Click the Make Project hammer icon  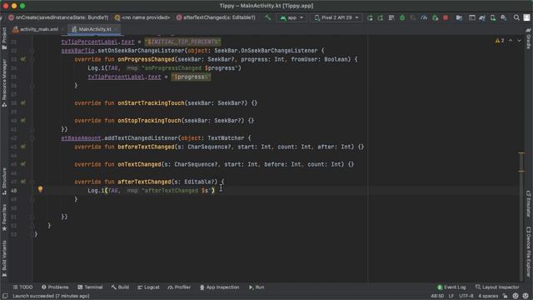pyautogui.click(x=268, y=17)
